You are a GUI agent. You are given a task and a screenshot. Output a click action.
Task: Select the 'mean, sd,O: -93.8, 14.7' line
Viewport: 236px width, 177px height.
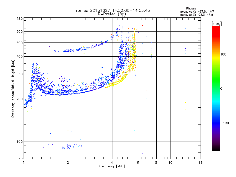[196, 12]
